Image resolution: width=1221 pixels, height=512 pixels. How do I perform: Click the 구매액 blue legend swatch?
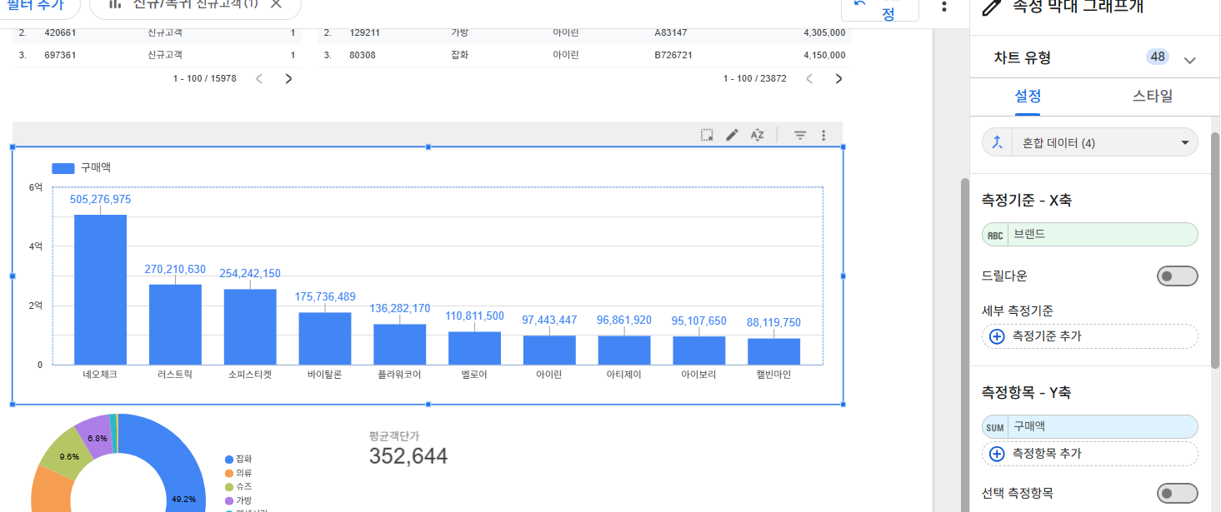(63, 168)
